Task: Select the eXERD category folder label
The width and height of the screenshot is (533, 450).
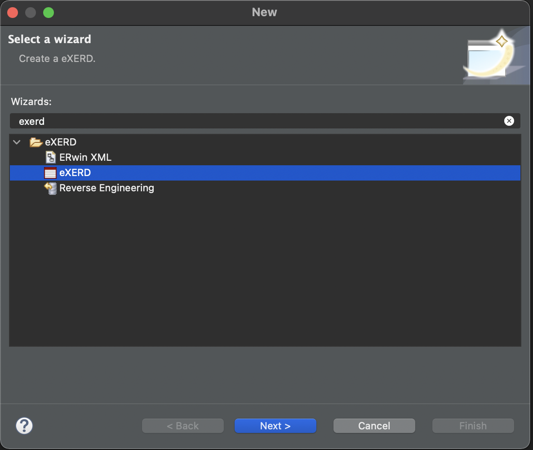Action: [x=61, y=142]
